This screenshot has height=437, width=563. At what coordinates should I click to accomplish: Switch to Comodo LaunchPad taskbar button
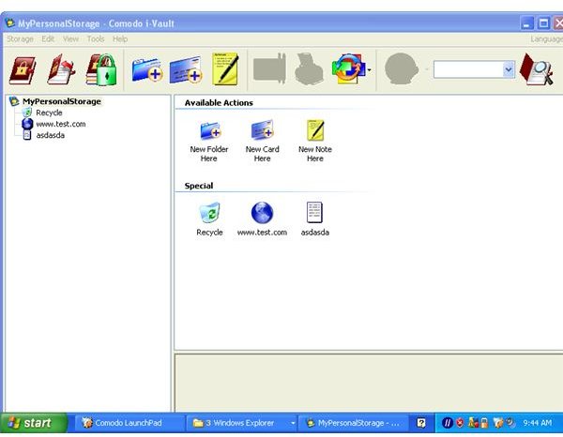[129, 423]
